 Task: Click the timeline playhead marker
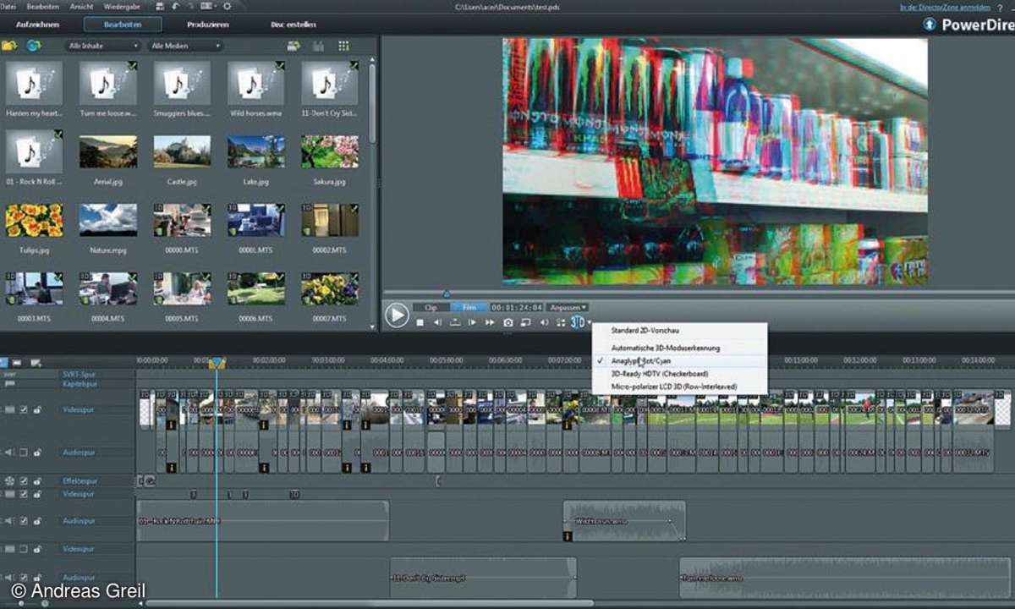(217, 363)
